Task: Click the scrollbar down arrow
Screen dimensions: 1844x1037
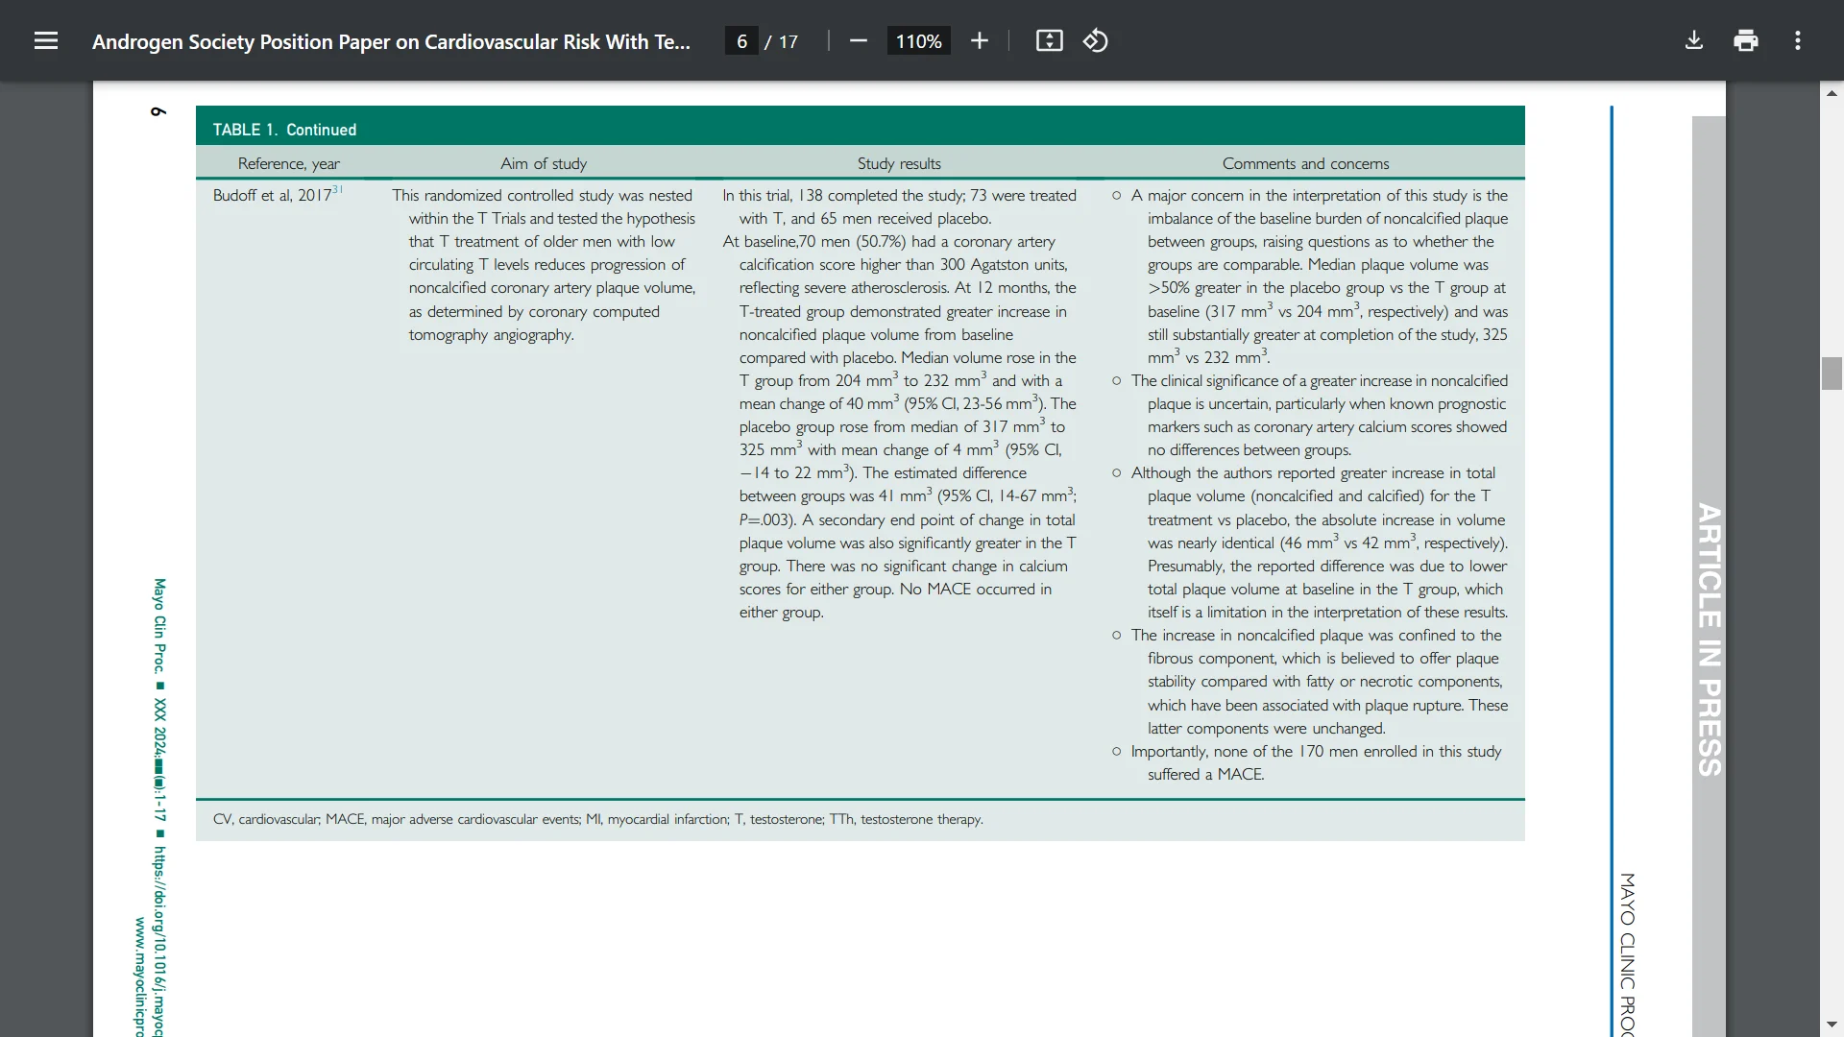Action: [1832, 1025]
